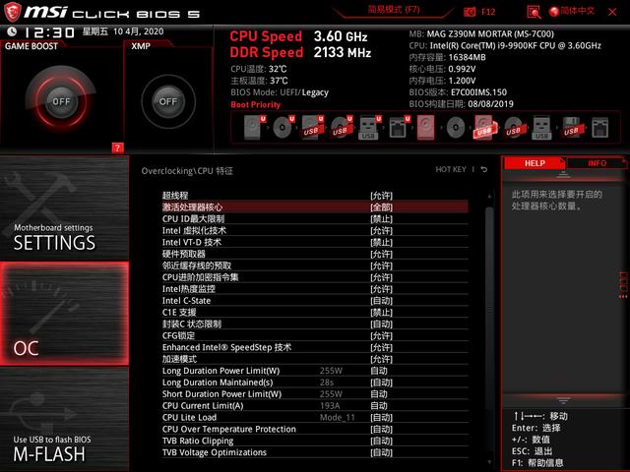Click the Long Duration Power Limit(W) 自动 field
The image size is (630, 472).
pos(379,371)
